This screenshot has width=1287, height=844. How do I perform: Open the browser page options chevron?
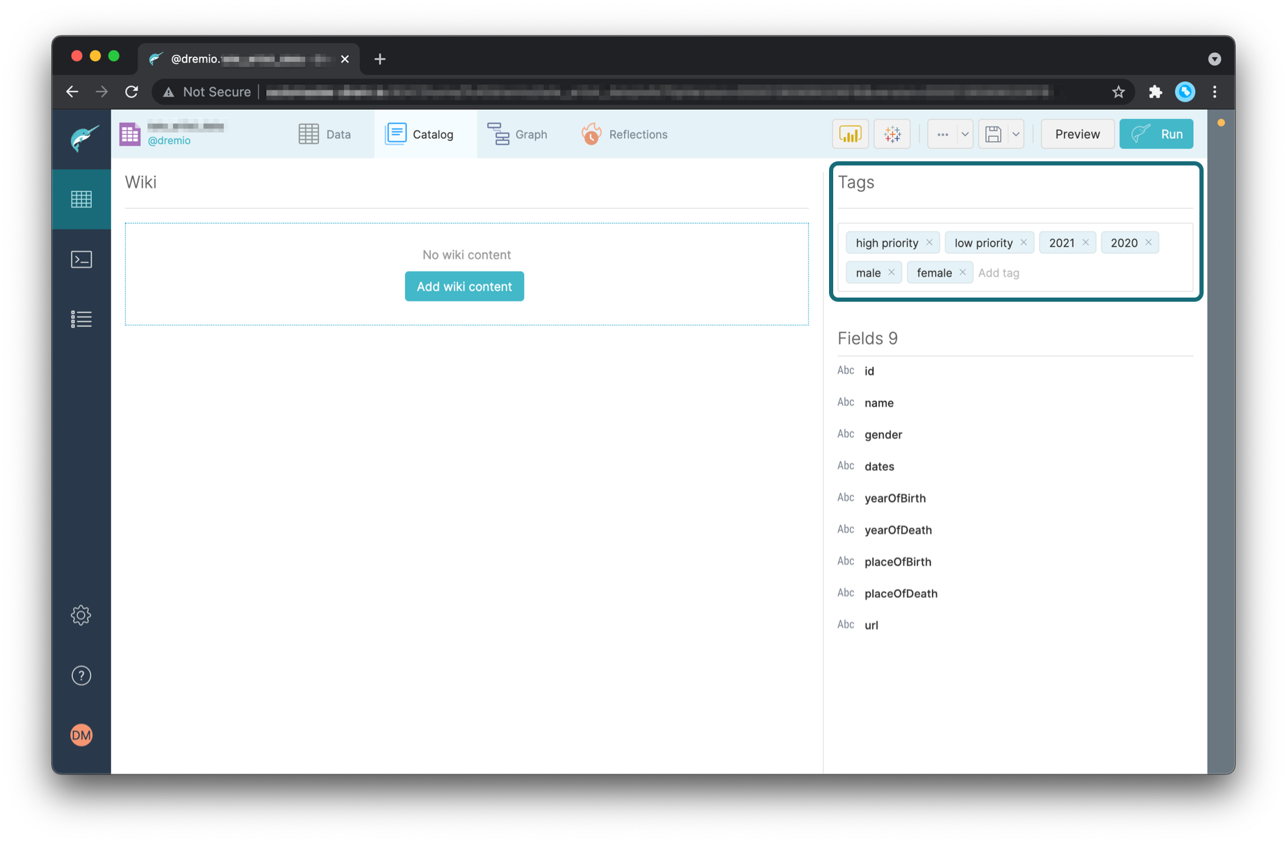(x=1214, y=59)
